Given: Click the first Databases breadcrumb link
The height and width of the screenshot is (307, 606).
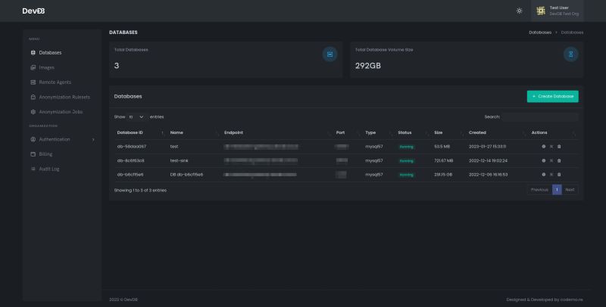Looking at the screenshot, I should pos(540,33).
